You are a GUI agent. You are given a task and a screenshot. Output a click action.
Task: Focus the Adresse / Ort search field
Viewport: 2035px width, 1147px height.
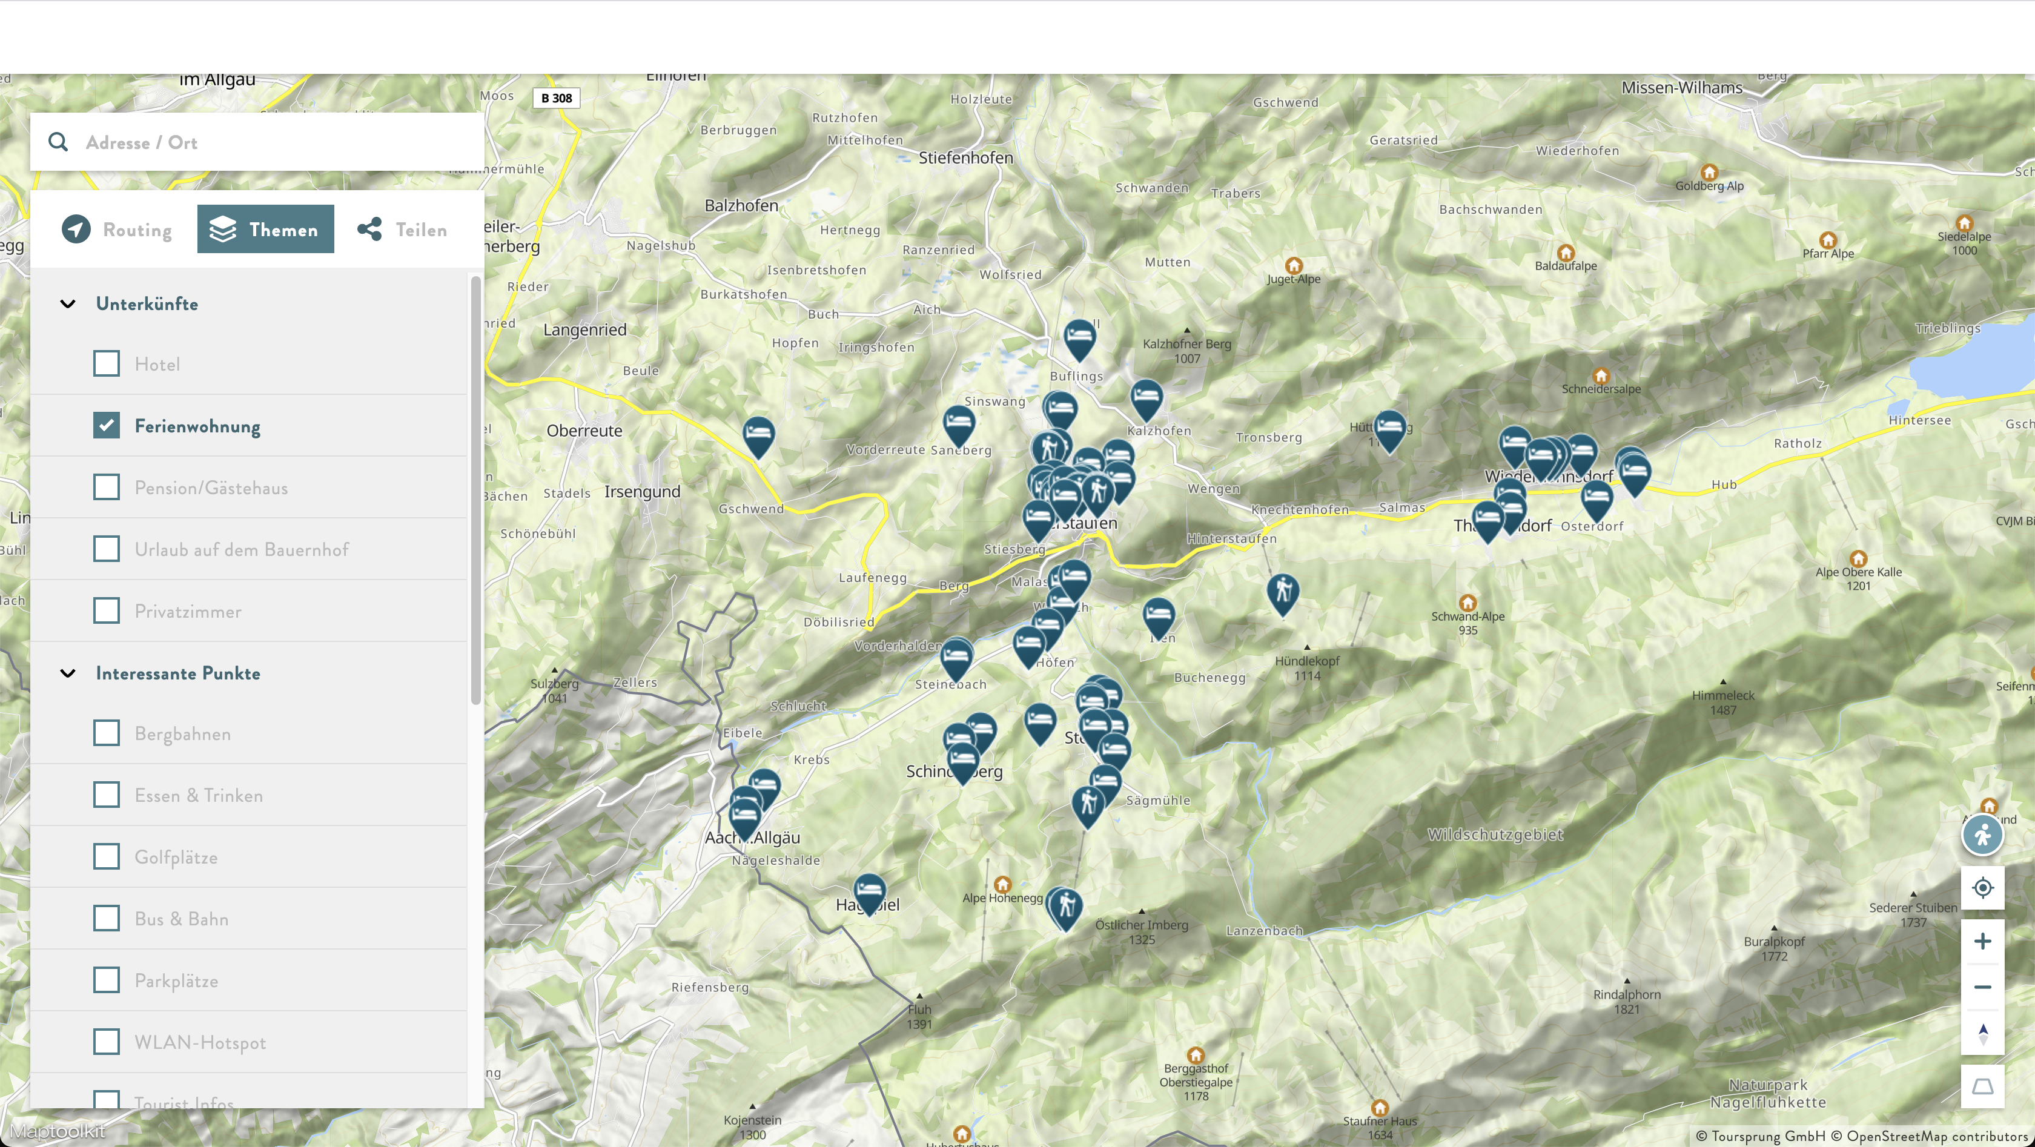[x=257, y=142]
